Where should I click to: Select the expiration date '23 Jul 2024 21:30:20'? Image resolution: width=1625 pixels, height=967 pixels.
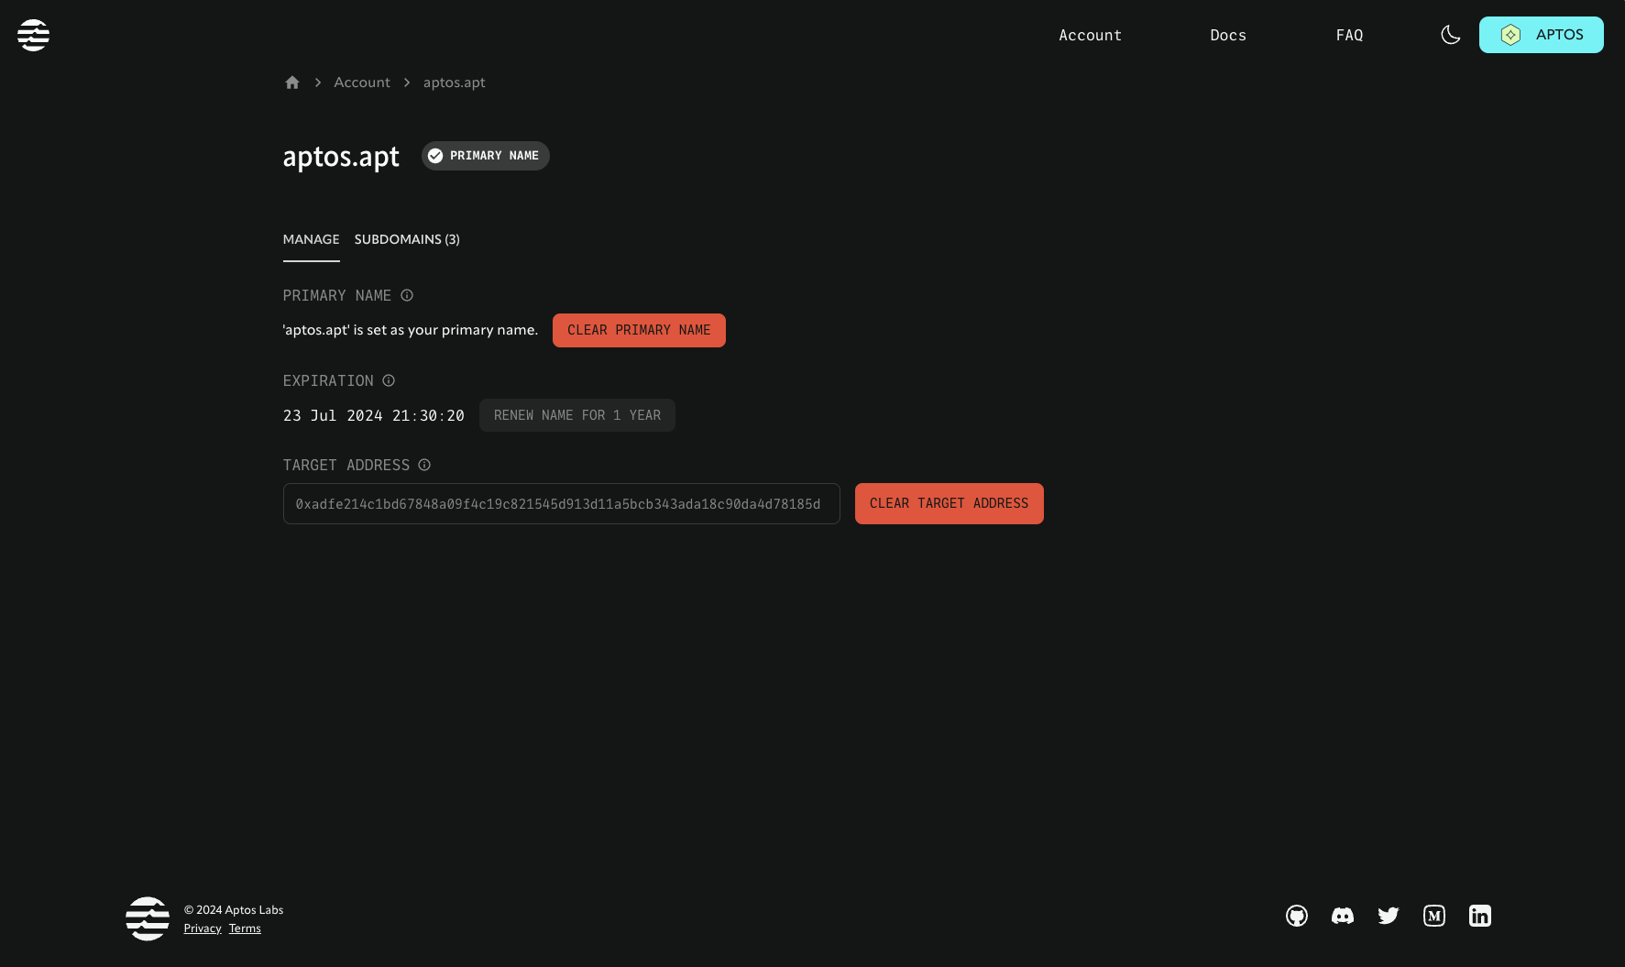coord(374,415)
